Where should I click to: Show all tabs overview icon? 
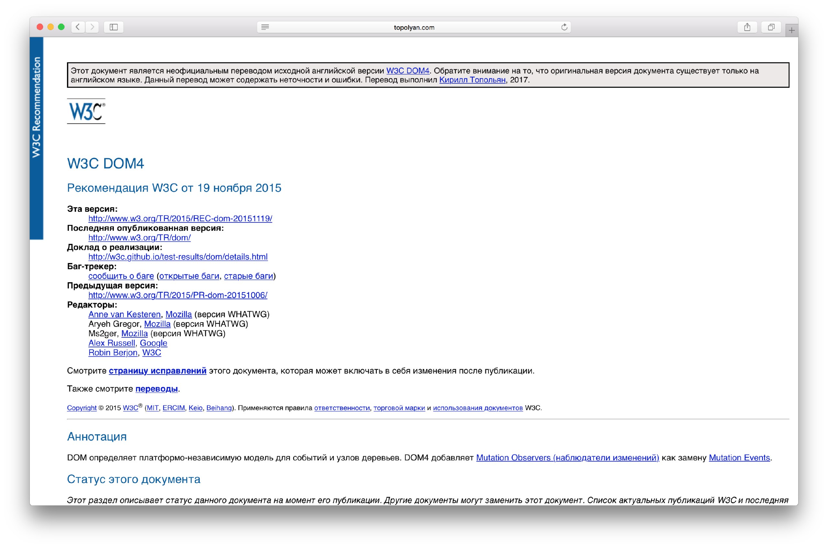coord(771,27)
